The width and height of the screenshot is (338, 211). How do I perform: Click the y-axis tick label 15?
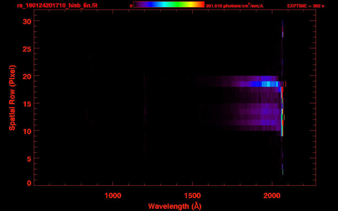[x=28, y=104]
